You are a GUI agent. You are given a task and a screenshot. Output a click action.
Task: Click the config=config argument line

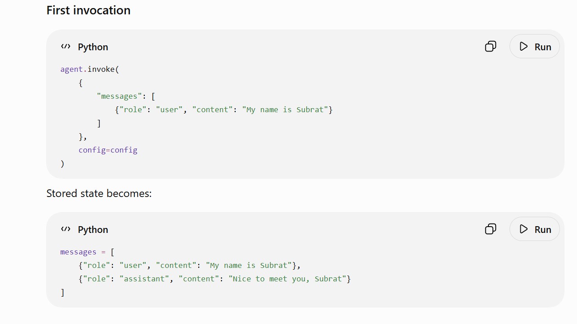coord(108,150)
